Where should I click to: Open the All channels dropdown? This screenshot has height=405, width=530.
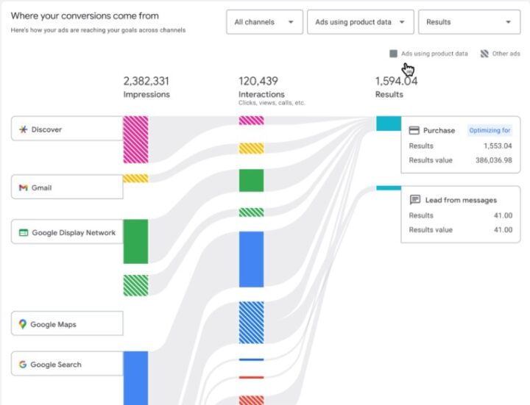point(265,22)
